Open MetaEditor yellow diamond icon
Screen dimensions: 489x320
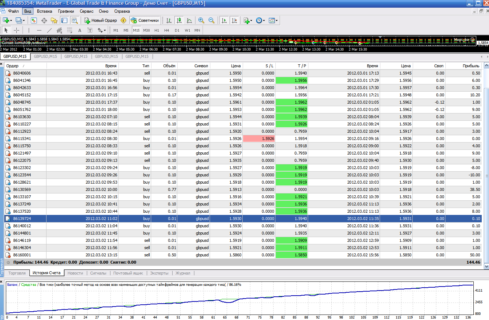point(124,20)
